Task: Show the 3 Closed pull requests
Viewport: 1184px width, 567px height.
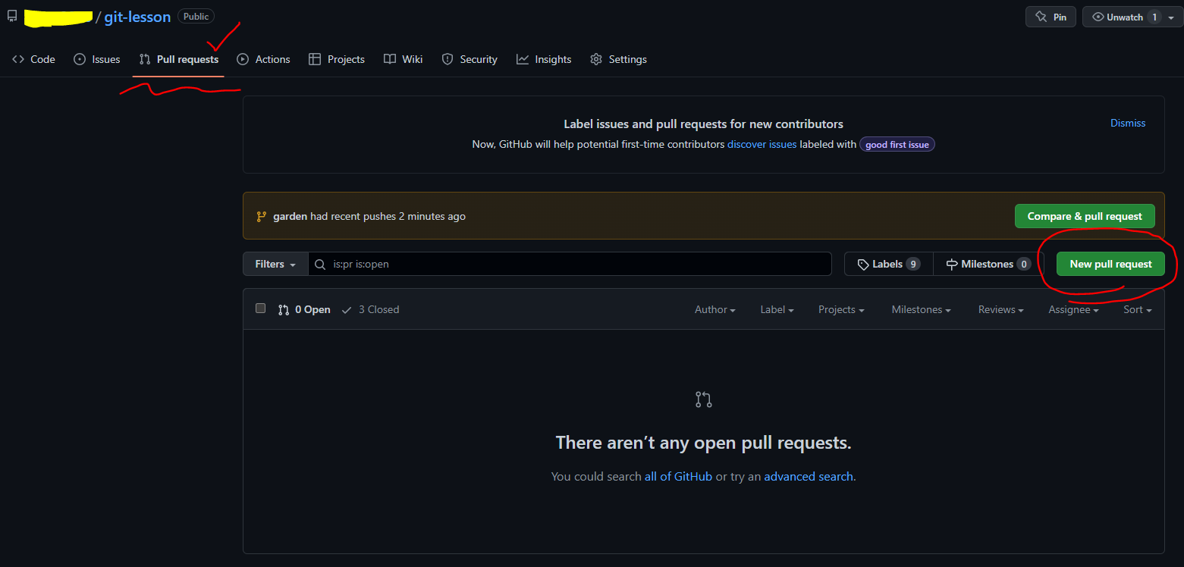Action: [370, 309]
